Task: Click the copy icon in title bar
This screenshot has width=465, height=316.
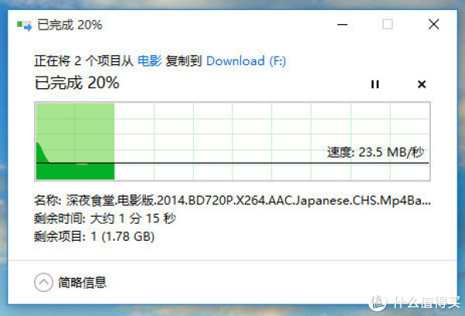Action: (24, 26)
